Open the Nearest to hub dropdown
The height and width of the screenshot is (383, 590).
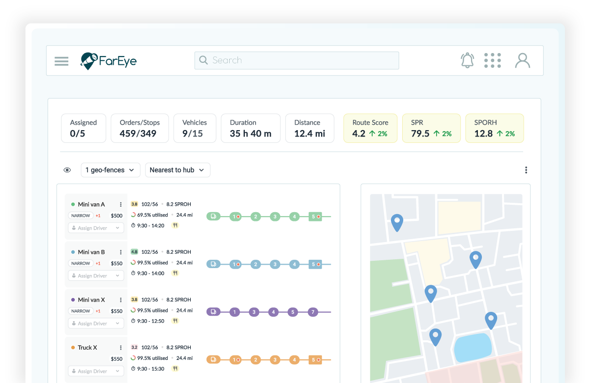click(177, 170)
